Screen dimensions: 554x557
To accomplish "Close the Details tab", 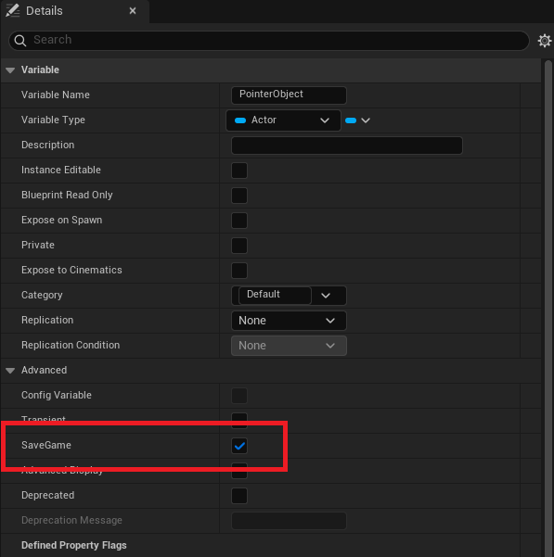I will [133, 11].
